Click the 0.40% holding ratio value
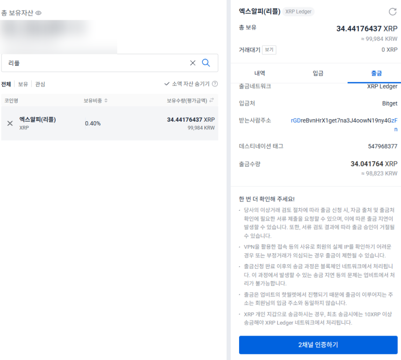This screenshot has width=401, height=360. [x=93, y=124]
